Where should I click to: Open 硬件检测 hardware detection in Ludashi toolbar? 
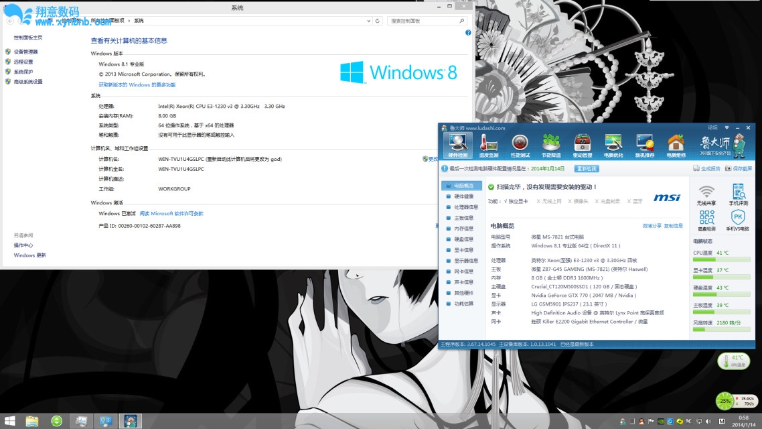pos(457,145)
